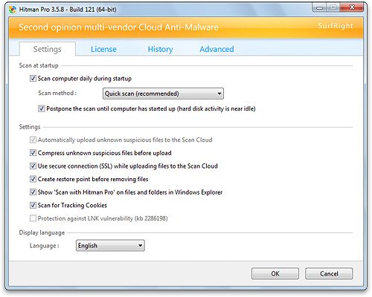This screenshot has height=297, width=372.
Task: Disable Scan for Tracking Cookies
Action: (33, 205)
